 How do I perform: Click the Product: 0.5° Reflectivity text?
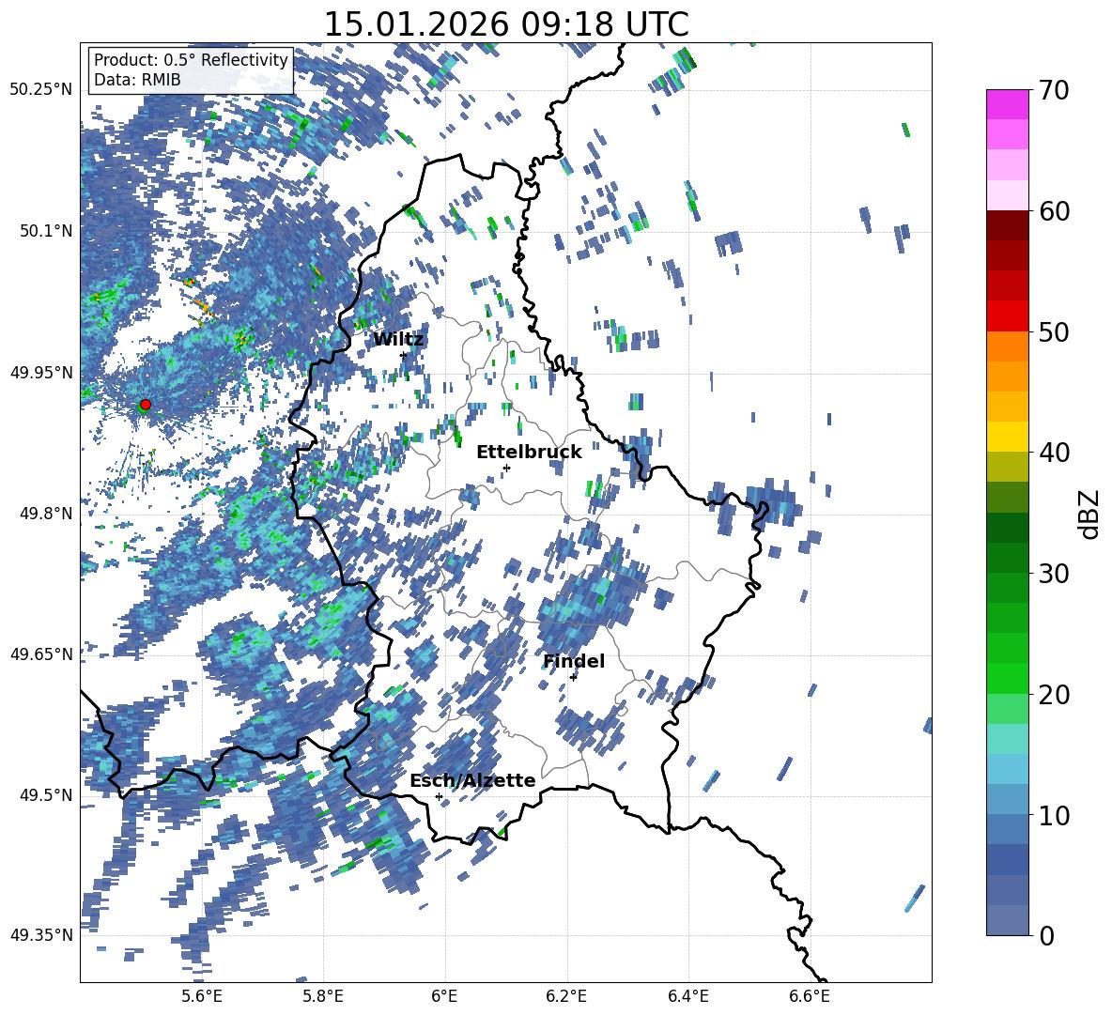[191, 59]
